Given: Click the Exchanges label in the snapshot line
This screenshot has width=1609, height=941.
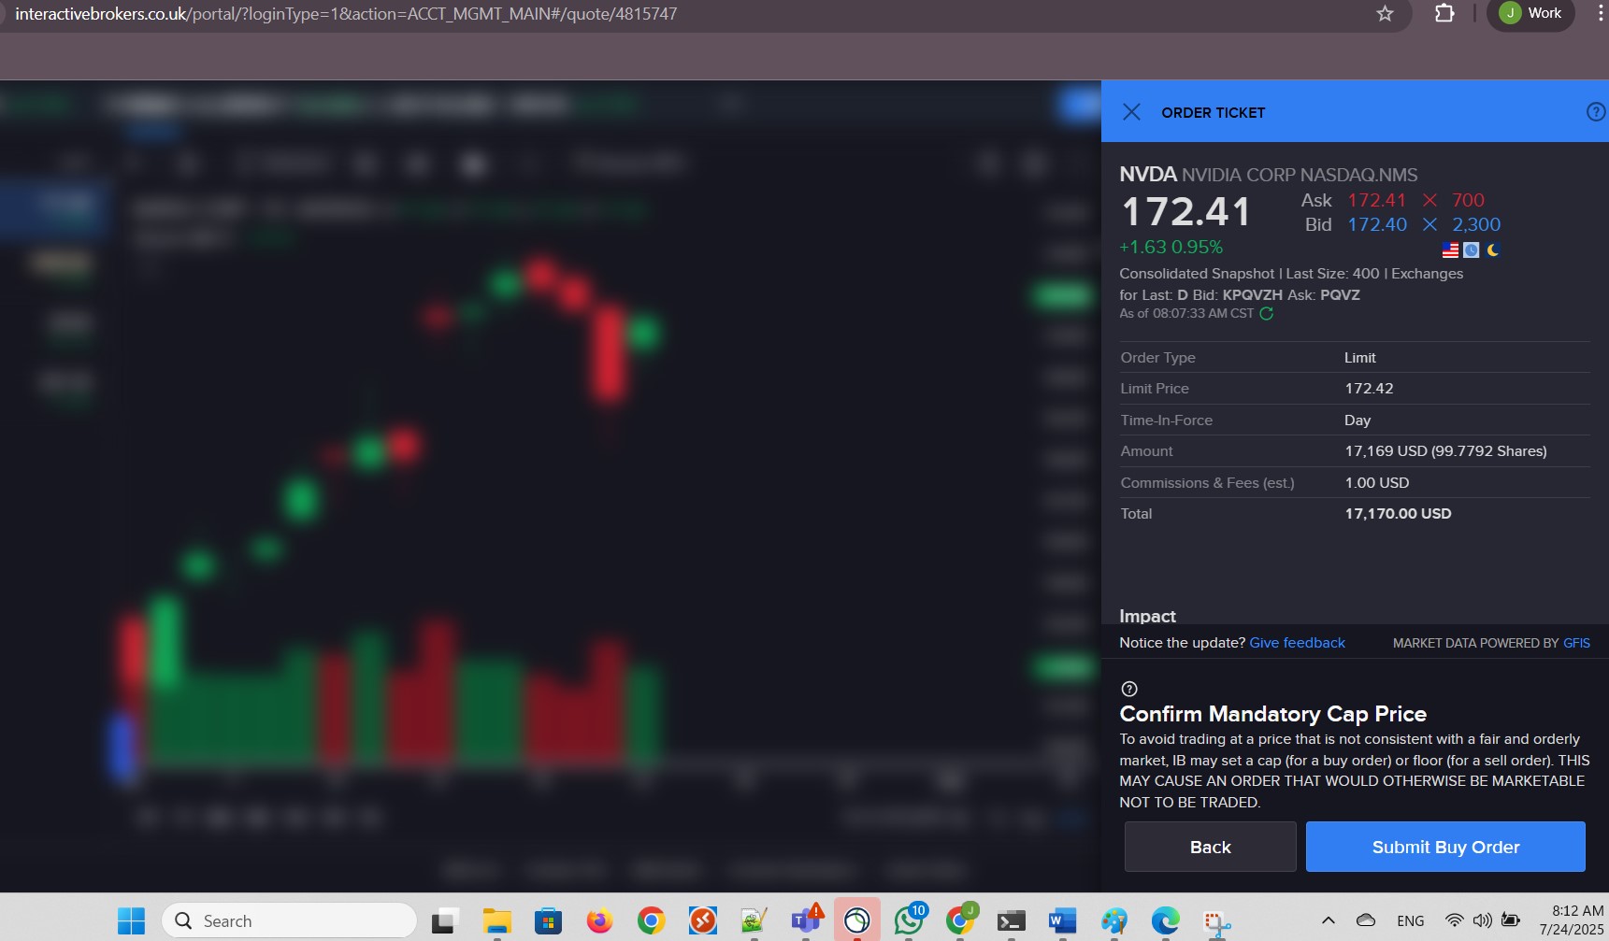Looking at the screenshot, I should 1427,274.
